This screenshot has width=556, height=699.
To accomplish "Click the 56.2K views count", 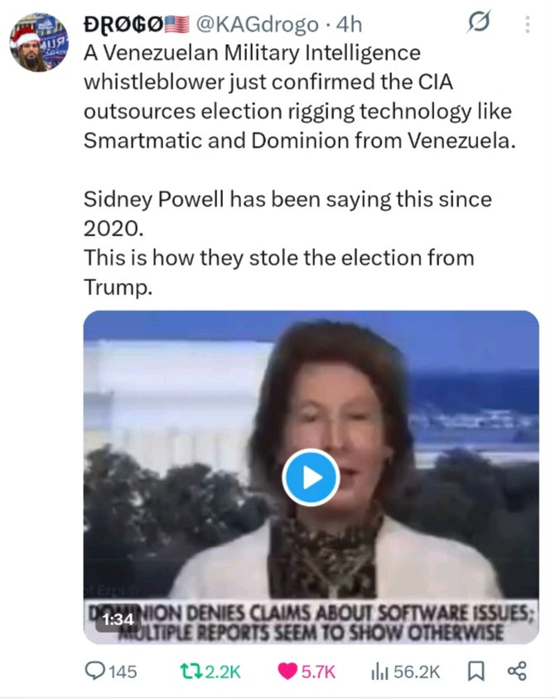I will tap(417, 671).
